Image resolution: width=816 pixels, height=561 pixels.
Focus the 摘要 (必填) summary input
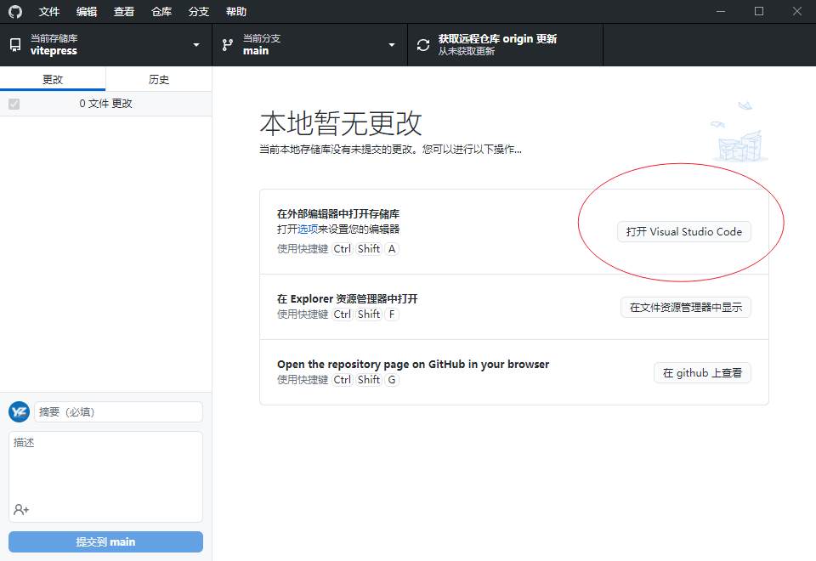119,412
